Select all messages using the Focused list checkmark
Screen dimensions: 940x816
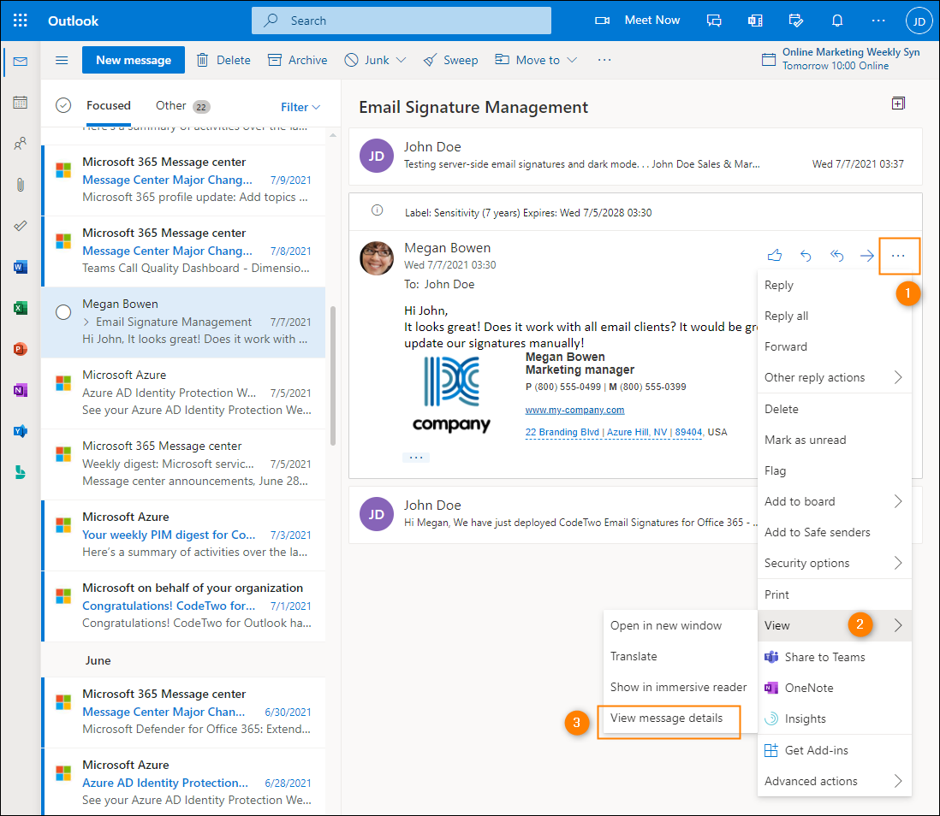tap(62, 105)
